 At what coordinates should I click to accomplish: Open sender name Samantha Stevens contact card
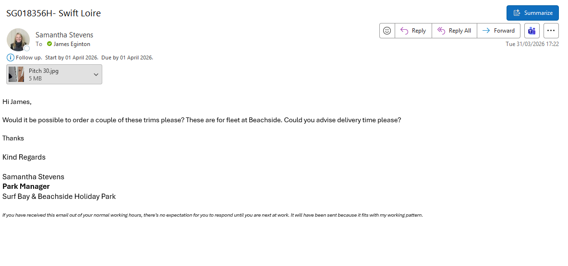coord(64,35)
